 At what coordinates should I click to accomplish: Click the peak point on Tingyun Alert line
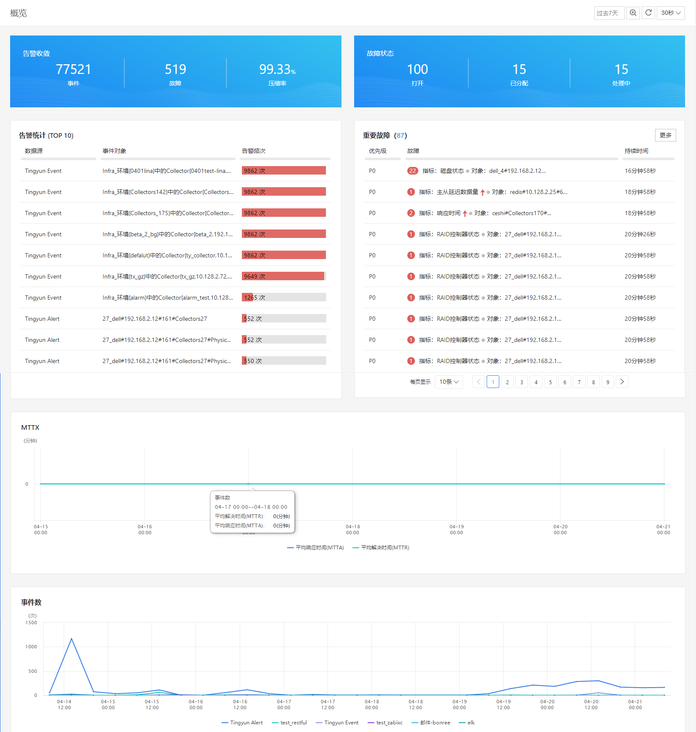click(71, 639)
